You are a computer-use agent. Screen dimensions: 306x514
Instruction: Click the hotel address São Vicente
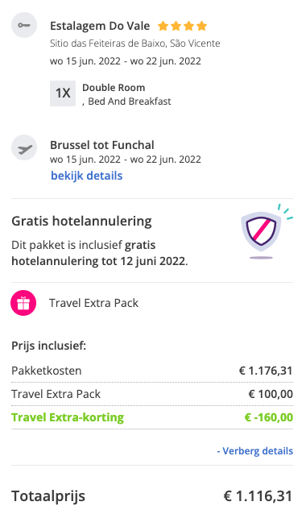click(135, 44)
